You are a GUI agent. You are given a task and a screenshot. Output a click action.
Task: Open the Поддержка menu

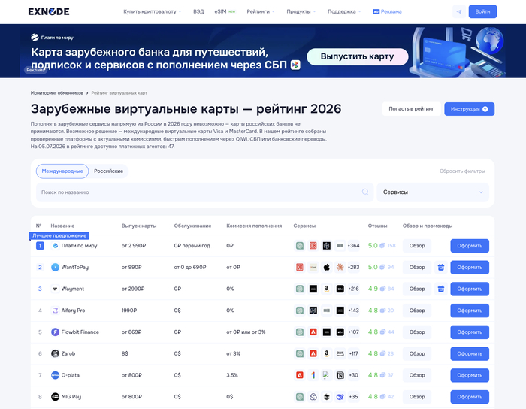click(344, 11)
